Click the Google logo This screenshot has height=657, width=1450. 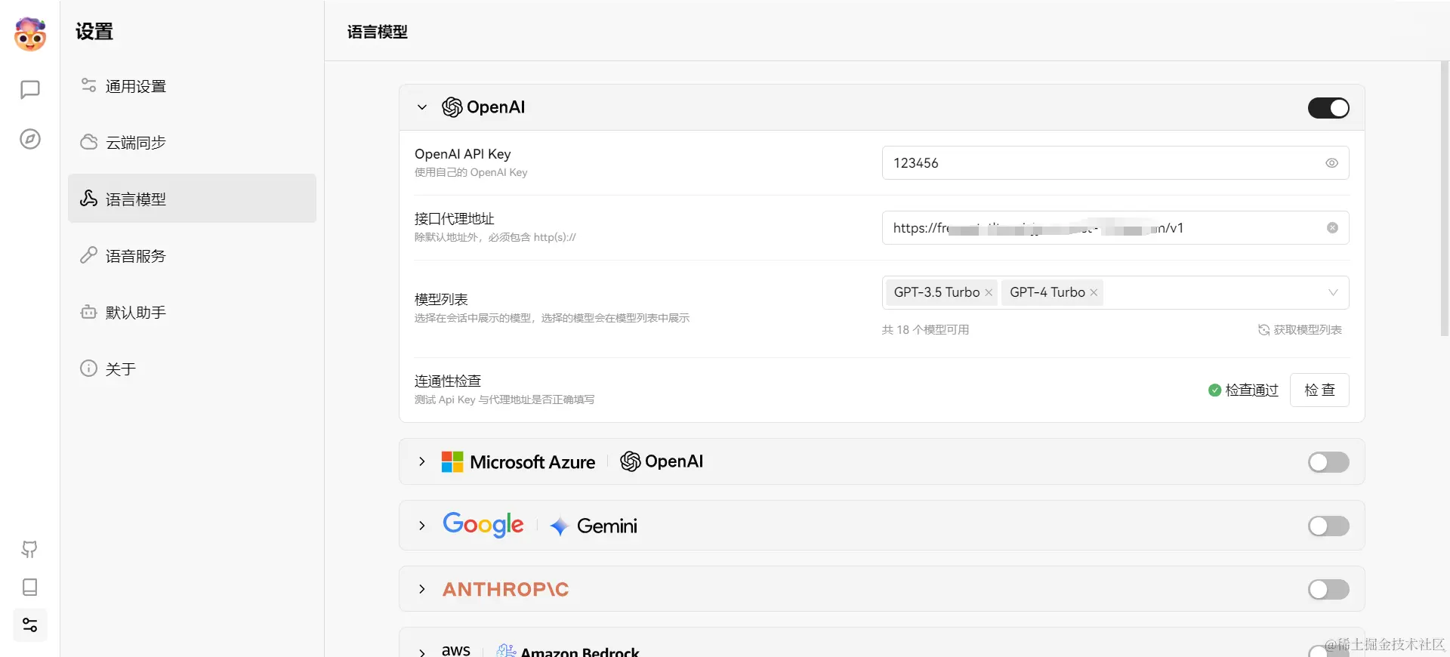[x=483, y=525]
